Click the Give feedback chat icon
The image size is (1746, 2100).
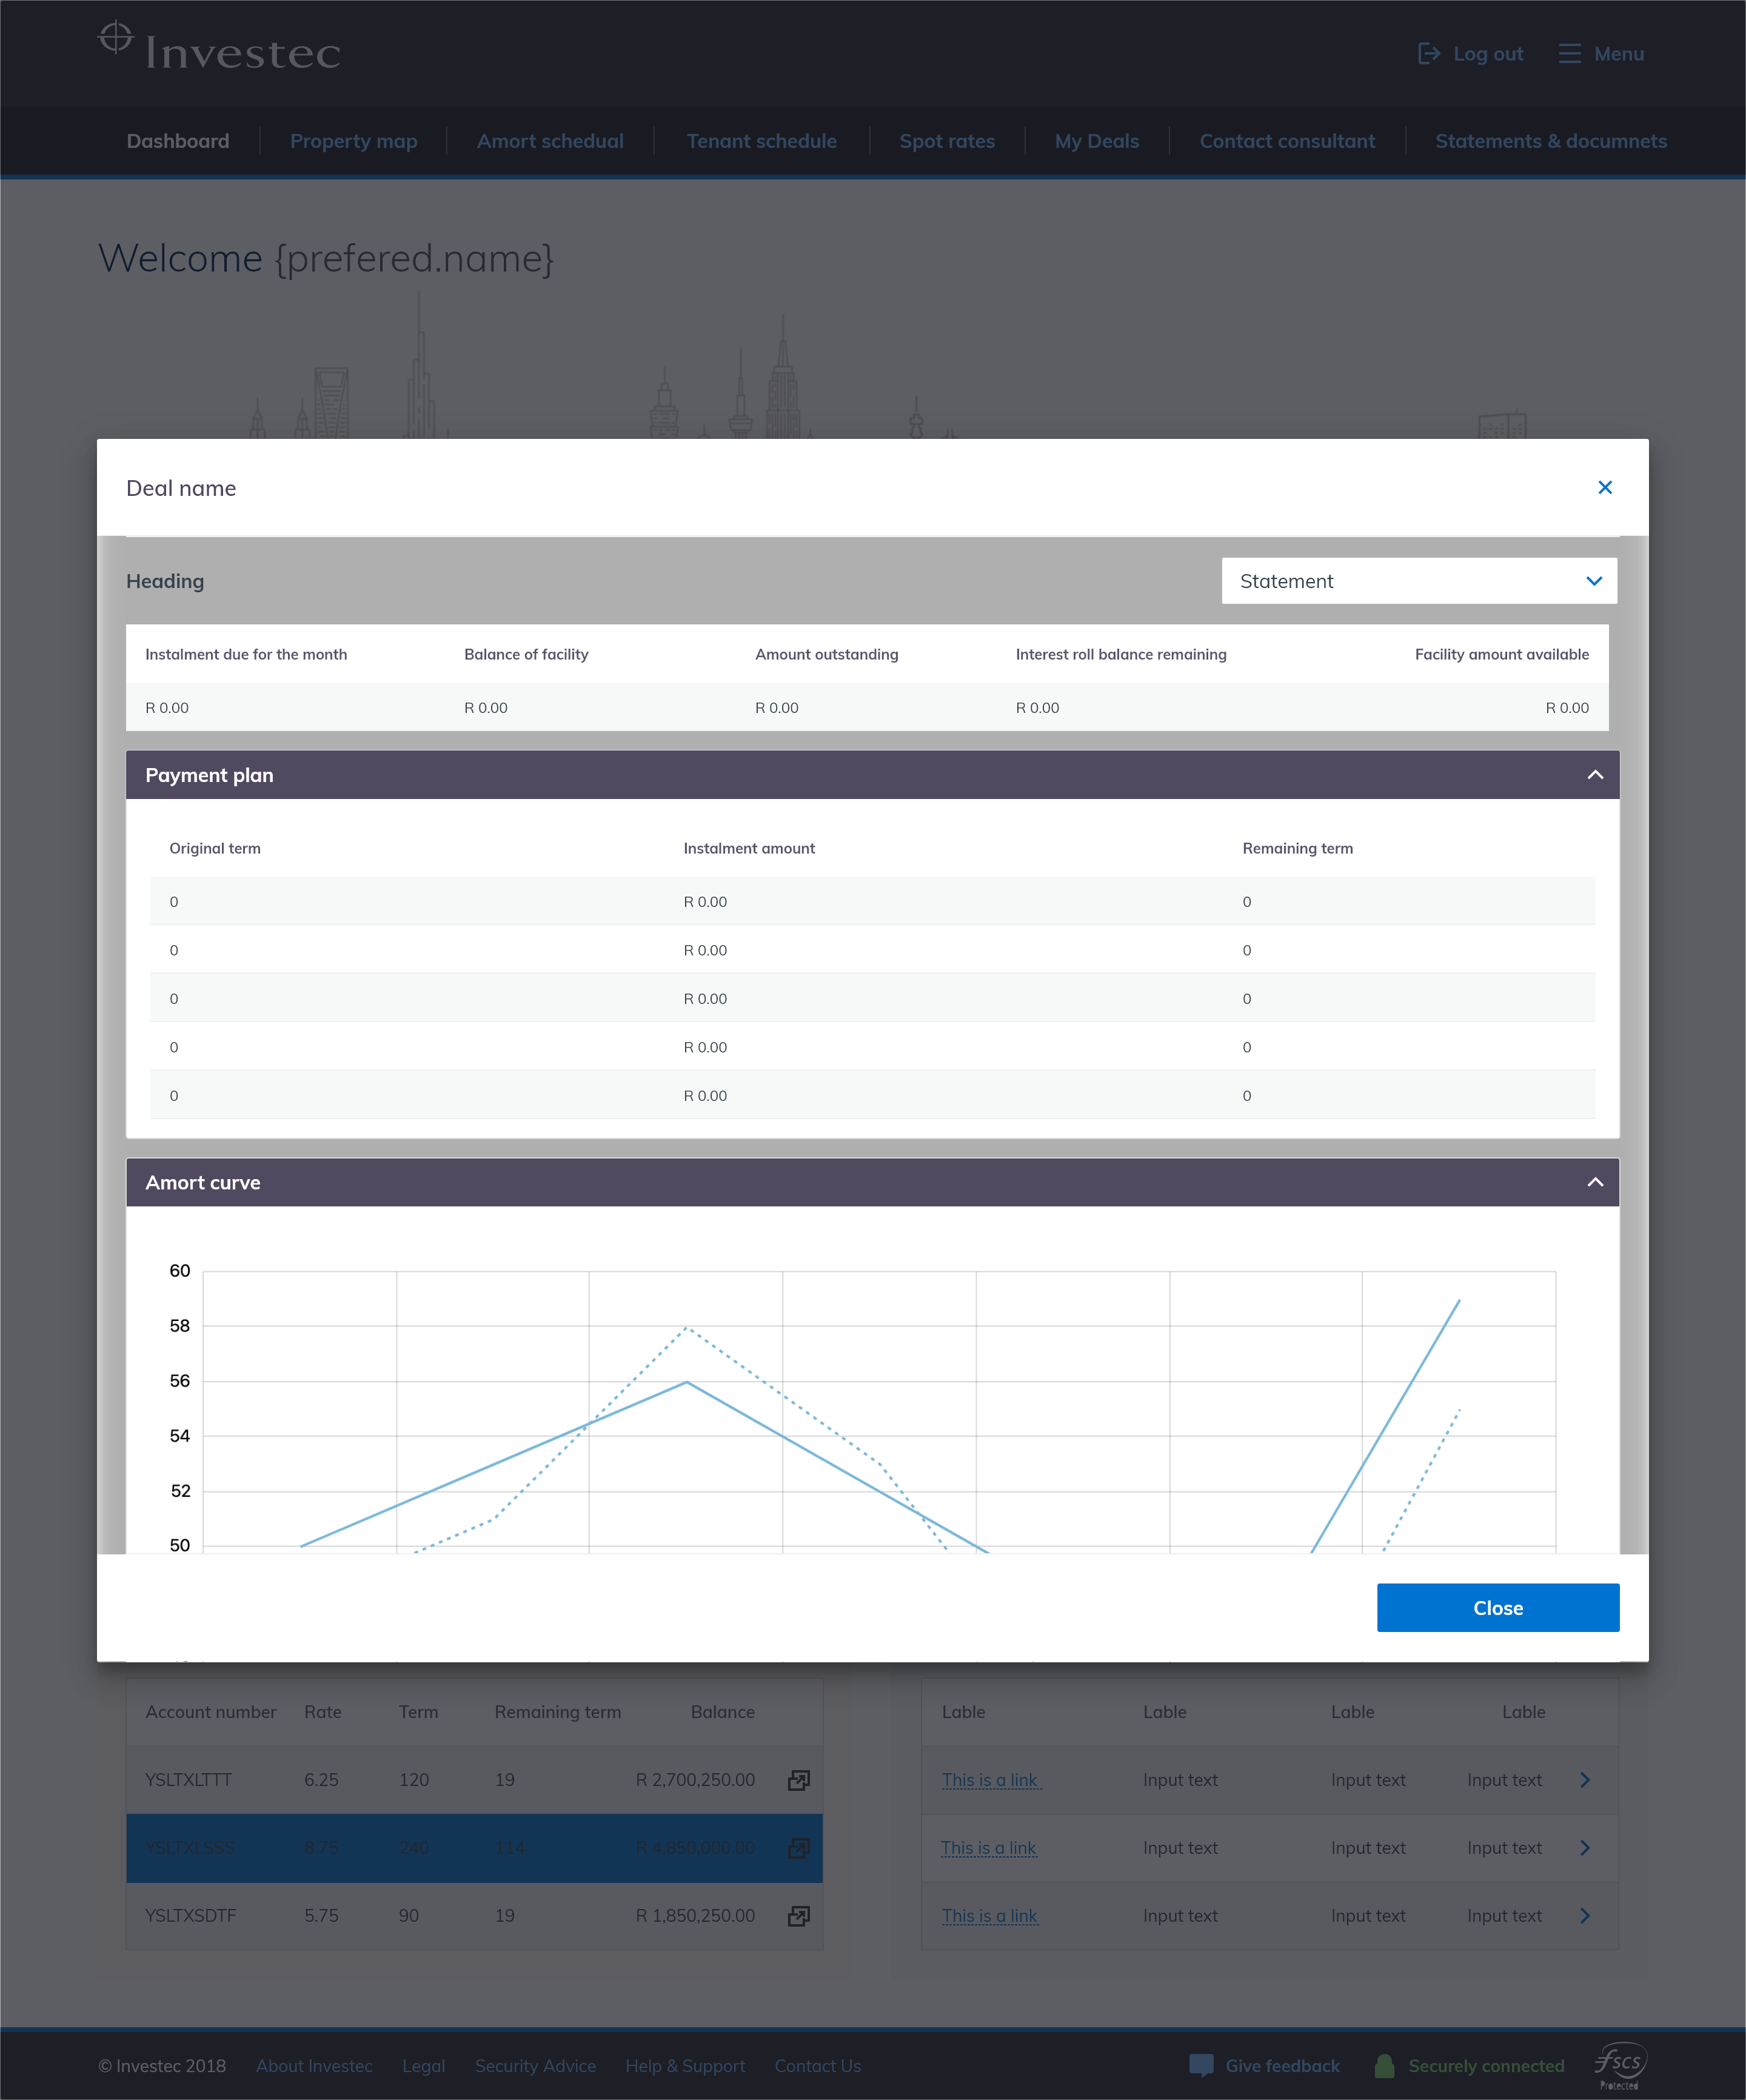pos(1201,2065)
